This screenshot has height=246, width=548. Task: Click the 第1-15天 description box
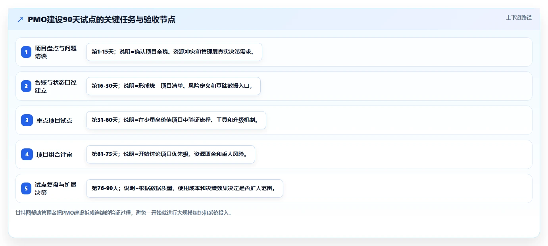click(174, 52)
